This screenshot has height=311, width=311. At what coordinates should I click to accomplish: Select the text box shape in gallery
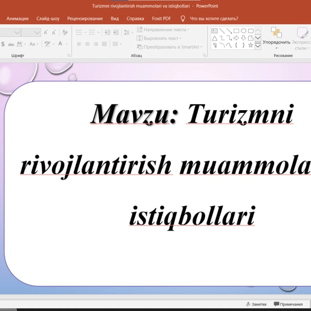(x=215, y=31)
